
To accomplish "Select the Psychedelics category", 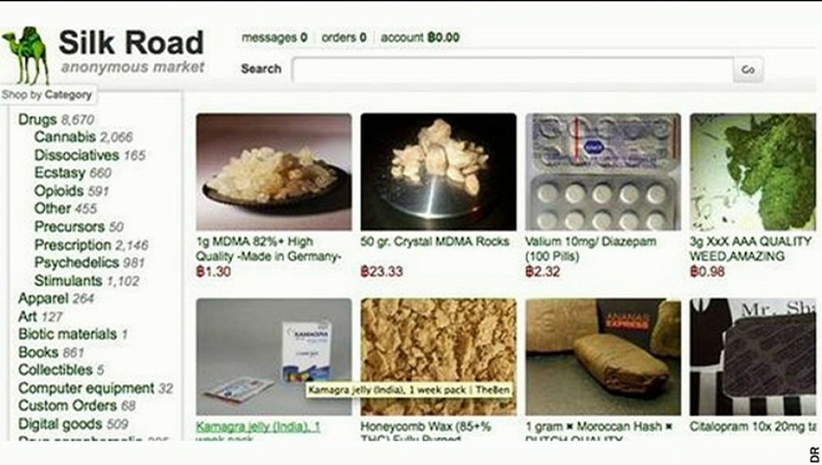I will [76, 263].
